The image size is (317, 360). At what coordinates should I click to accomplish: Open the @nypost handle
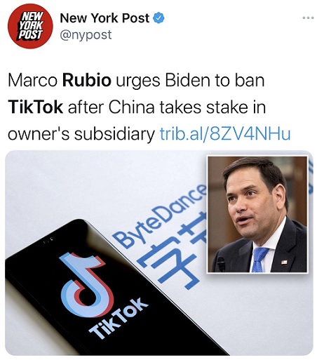(86, 35)
